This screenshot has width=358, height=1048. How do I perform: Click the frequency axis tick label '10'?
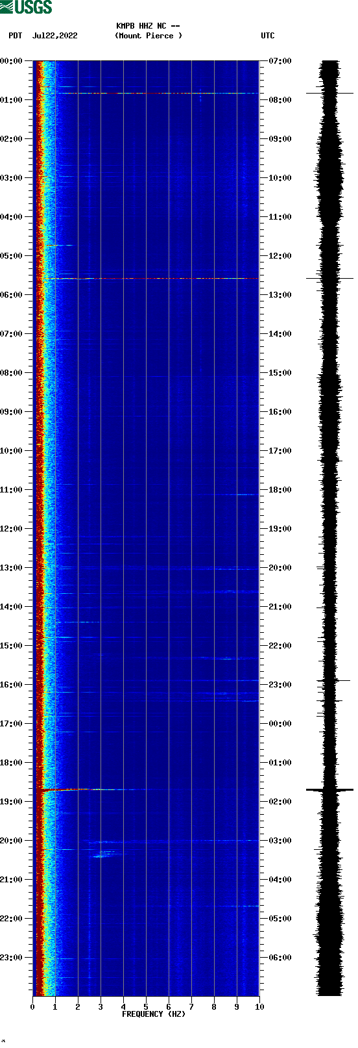(x=259, y=1007)
